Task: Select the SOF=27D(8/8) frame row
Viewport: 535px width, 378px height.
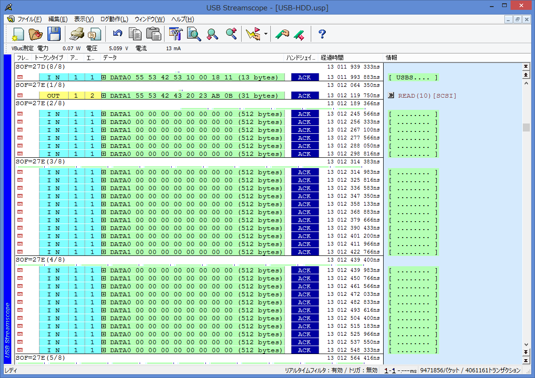Action: coord(199,67)
